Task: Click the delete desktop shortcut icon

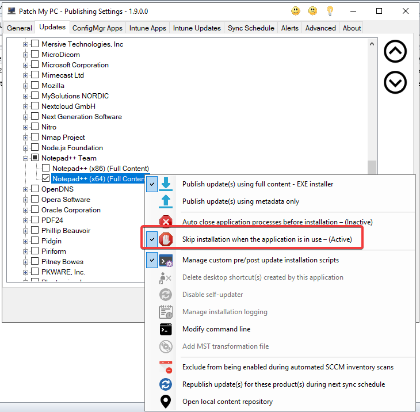Action: [x=165, y=278]
